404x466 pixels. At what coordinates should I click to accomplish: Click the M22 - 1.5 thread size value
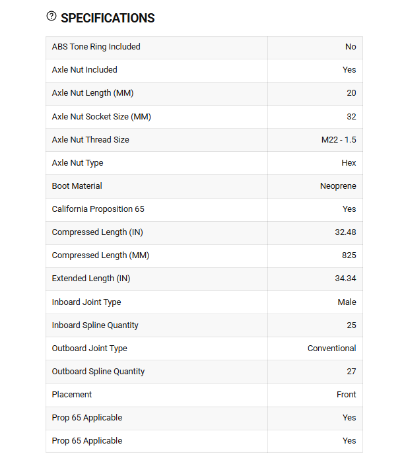(x=339, y=140)
